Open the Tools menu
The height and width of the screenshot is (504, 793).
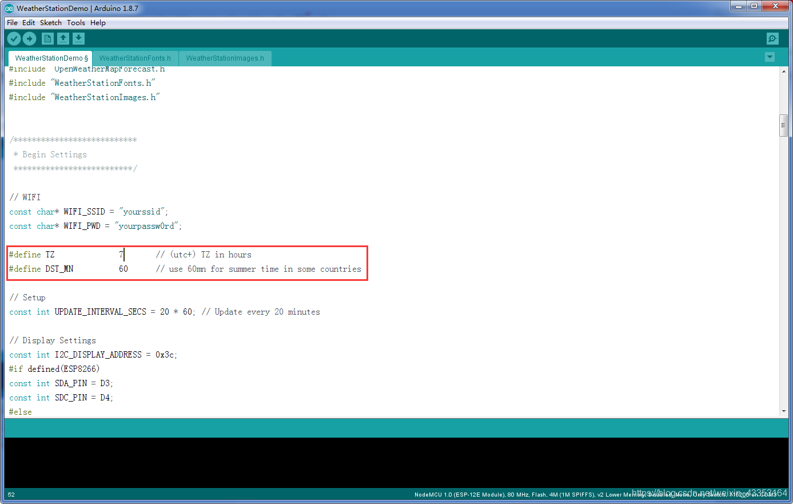click(76, 23)
